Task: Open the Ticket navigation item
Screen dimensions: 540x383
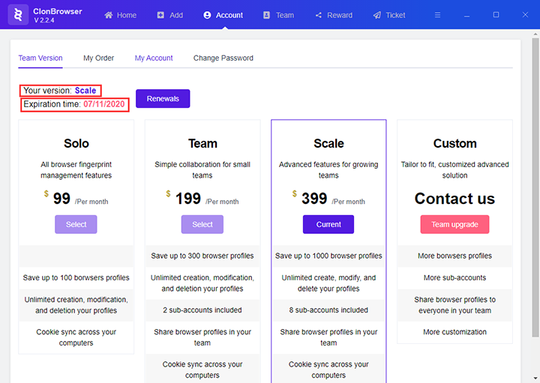Action: coord(389,15)
